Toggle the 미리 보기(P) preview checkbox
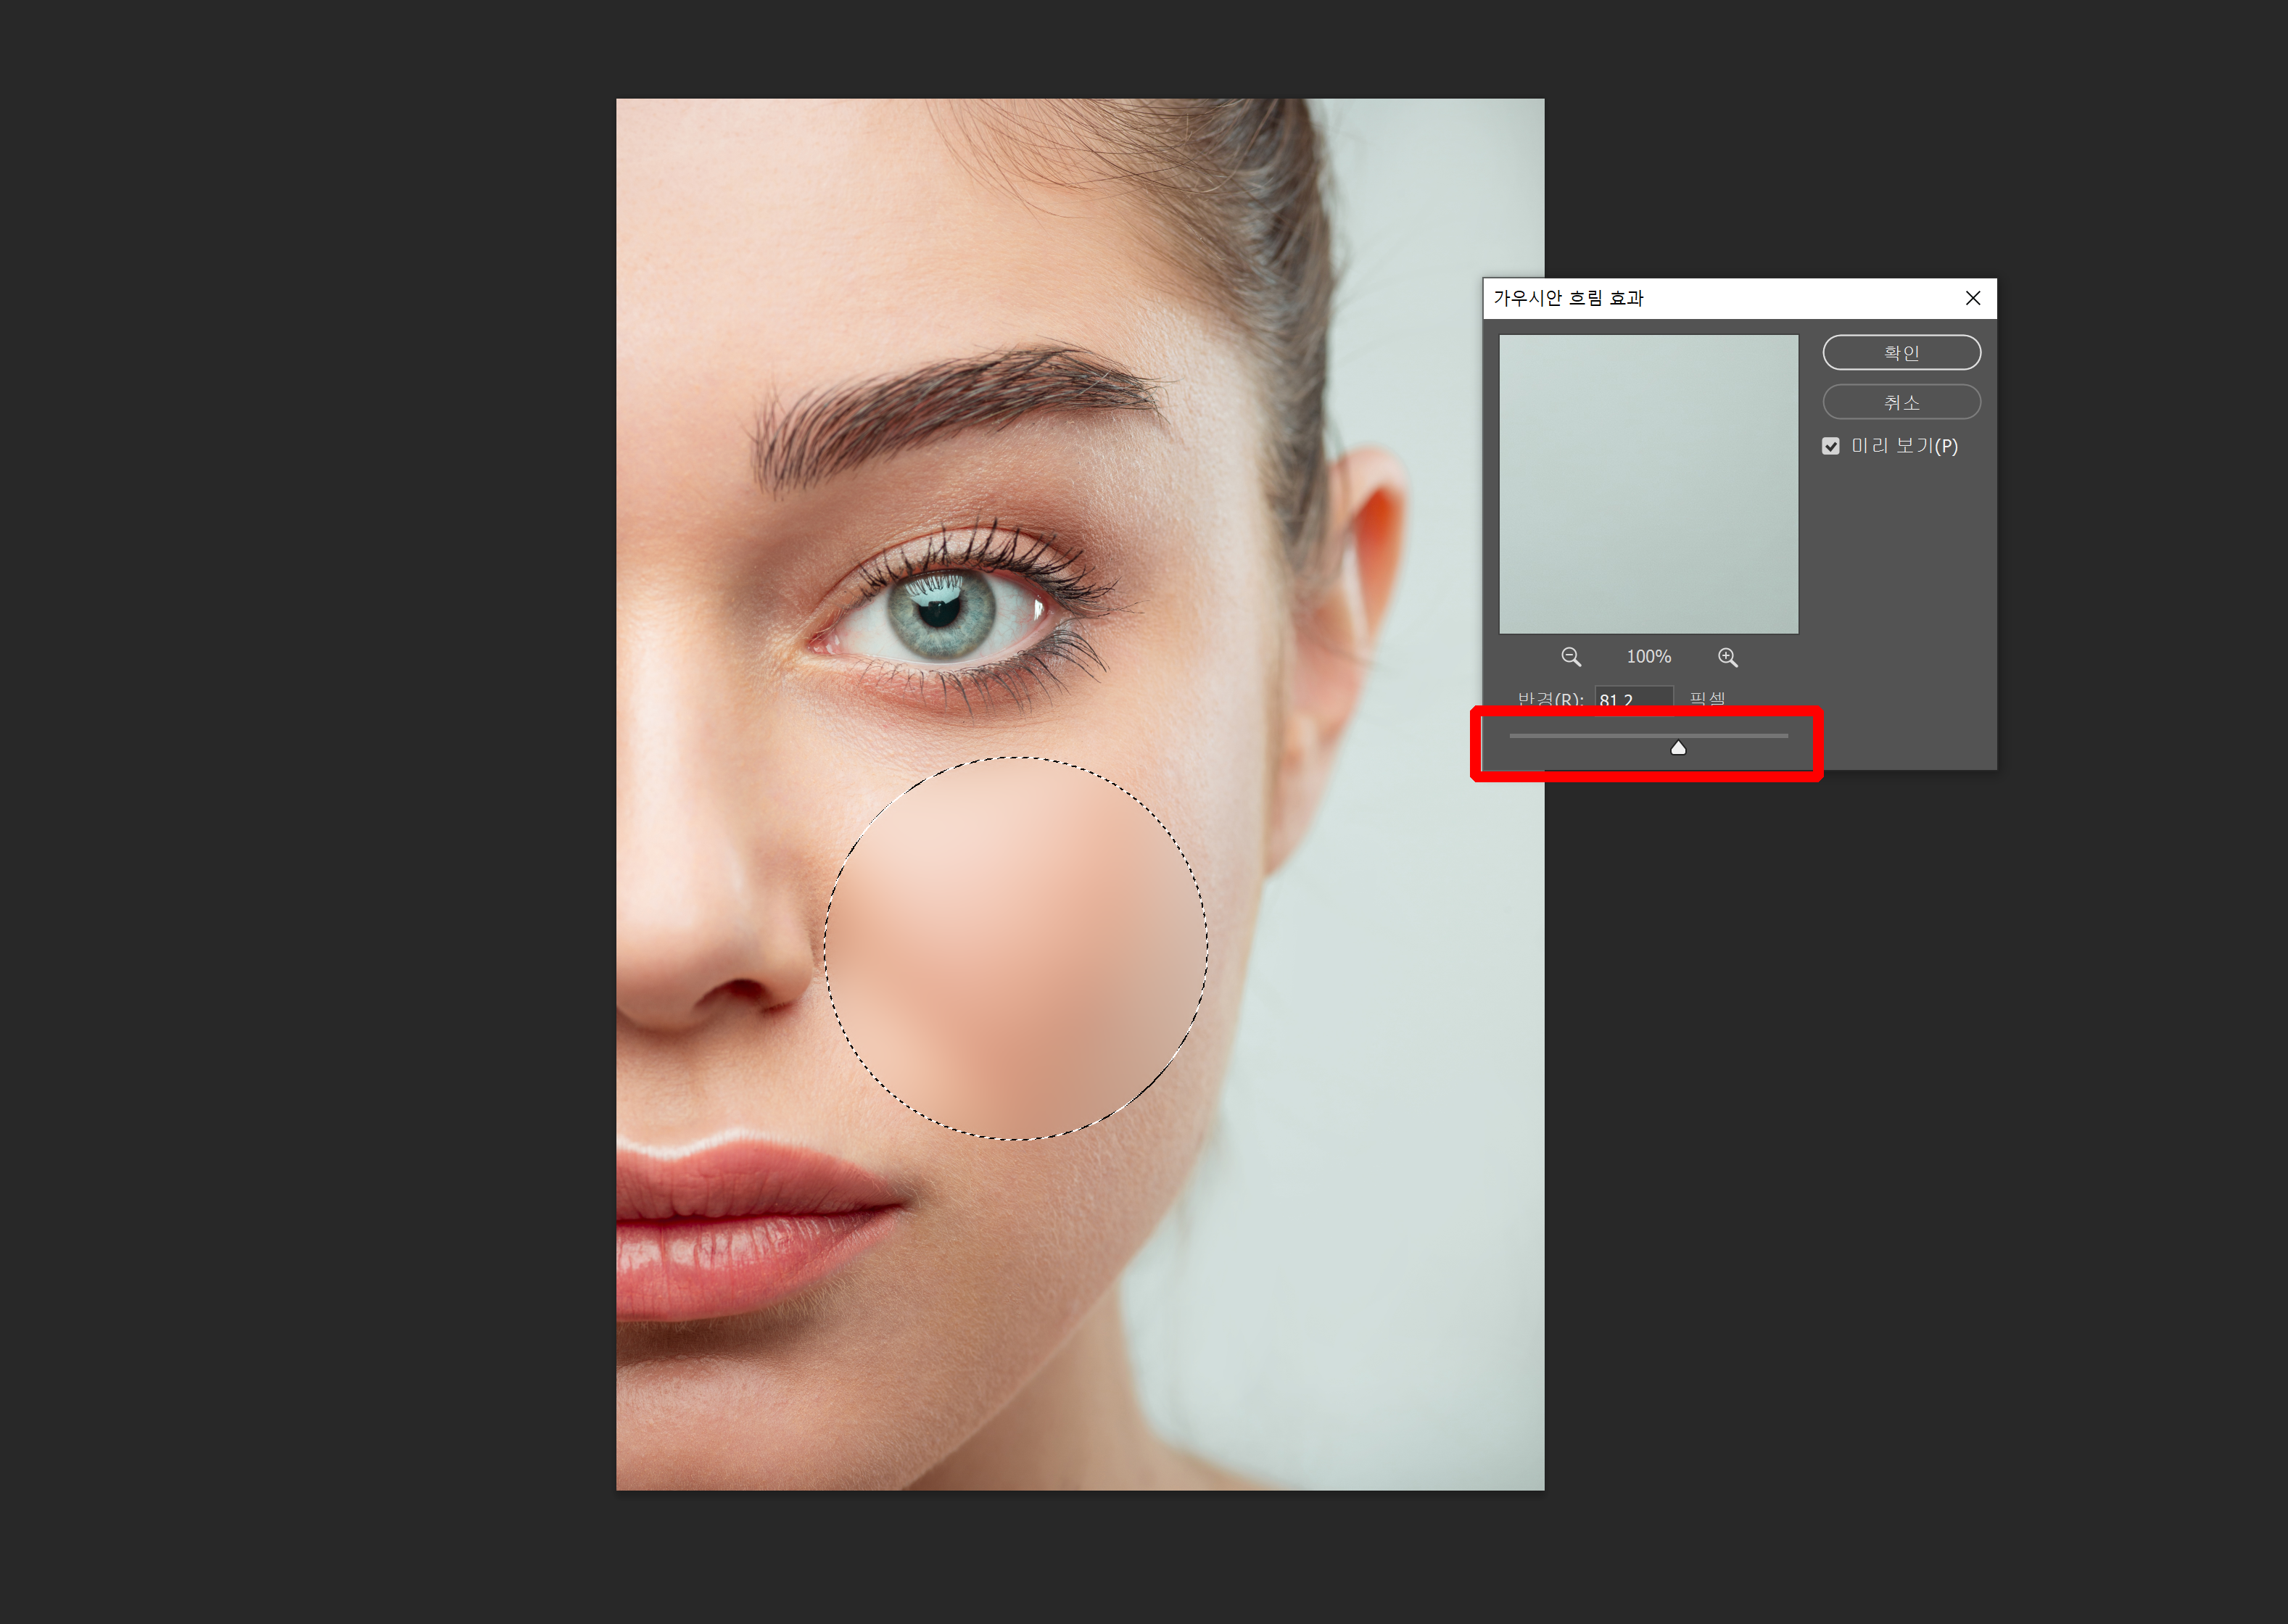 pos(1830,446)
